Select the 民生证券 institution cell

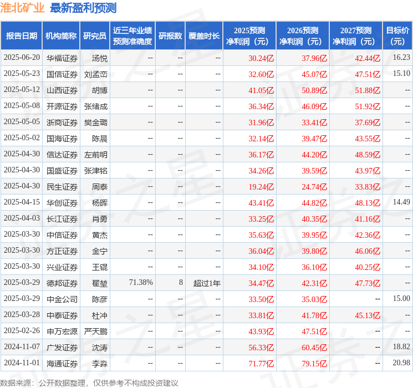click(x=62, y=187)
